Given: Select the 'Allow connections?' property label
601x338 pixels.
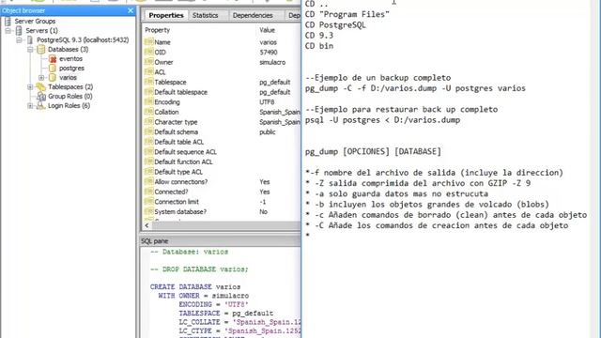Looking at the screenshot, I should click(x=181, y=181).
